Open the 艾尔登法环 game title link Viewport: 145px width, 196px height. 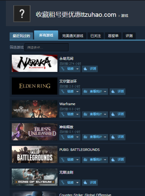[x=68, y=81]
